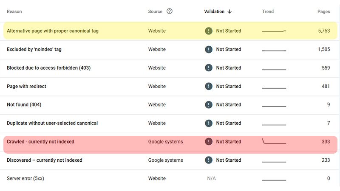Click 'Website' source on Server error row
Viewport: 340px width, 191px height.
157,178
